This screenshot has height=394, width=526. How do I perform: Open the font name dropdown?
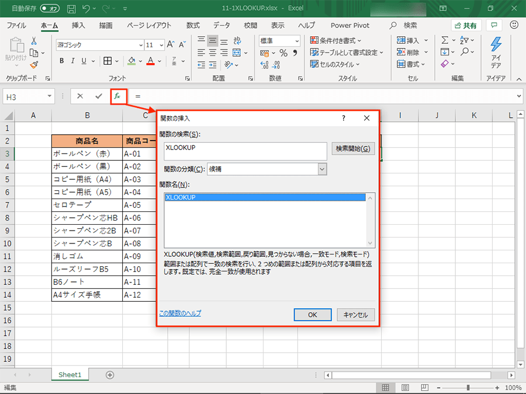click(141, 45)
